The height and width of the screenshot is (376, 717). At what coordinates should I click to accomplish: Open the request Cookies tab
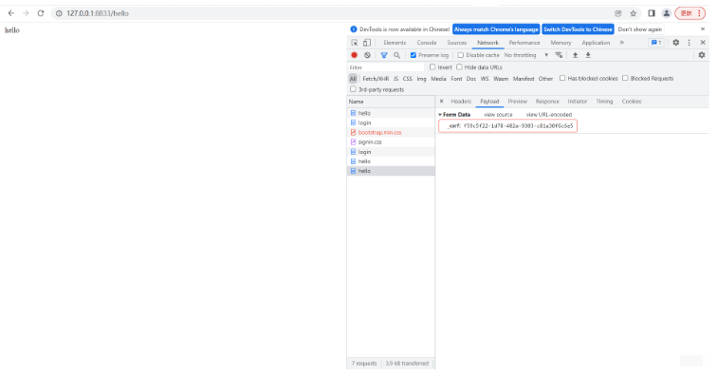point(632,102)
